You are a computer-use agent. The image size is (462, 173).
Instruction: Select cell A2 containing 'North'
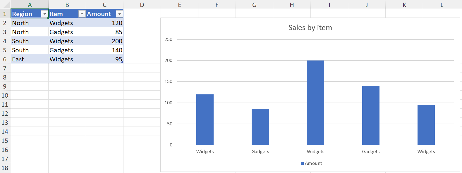pyautogui.click(x=30, y=23)
